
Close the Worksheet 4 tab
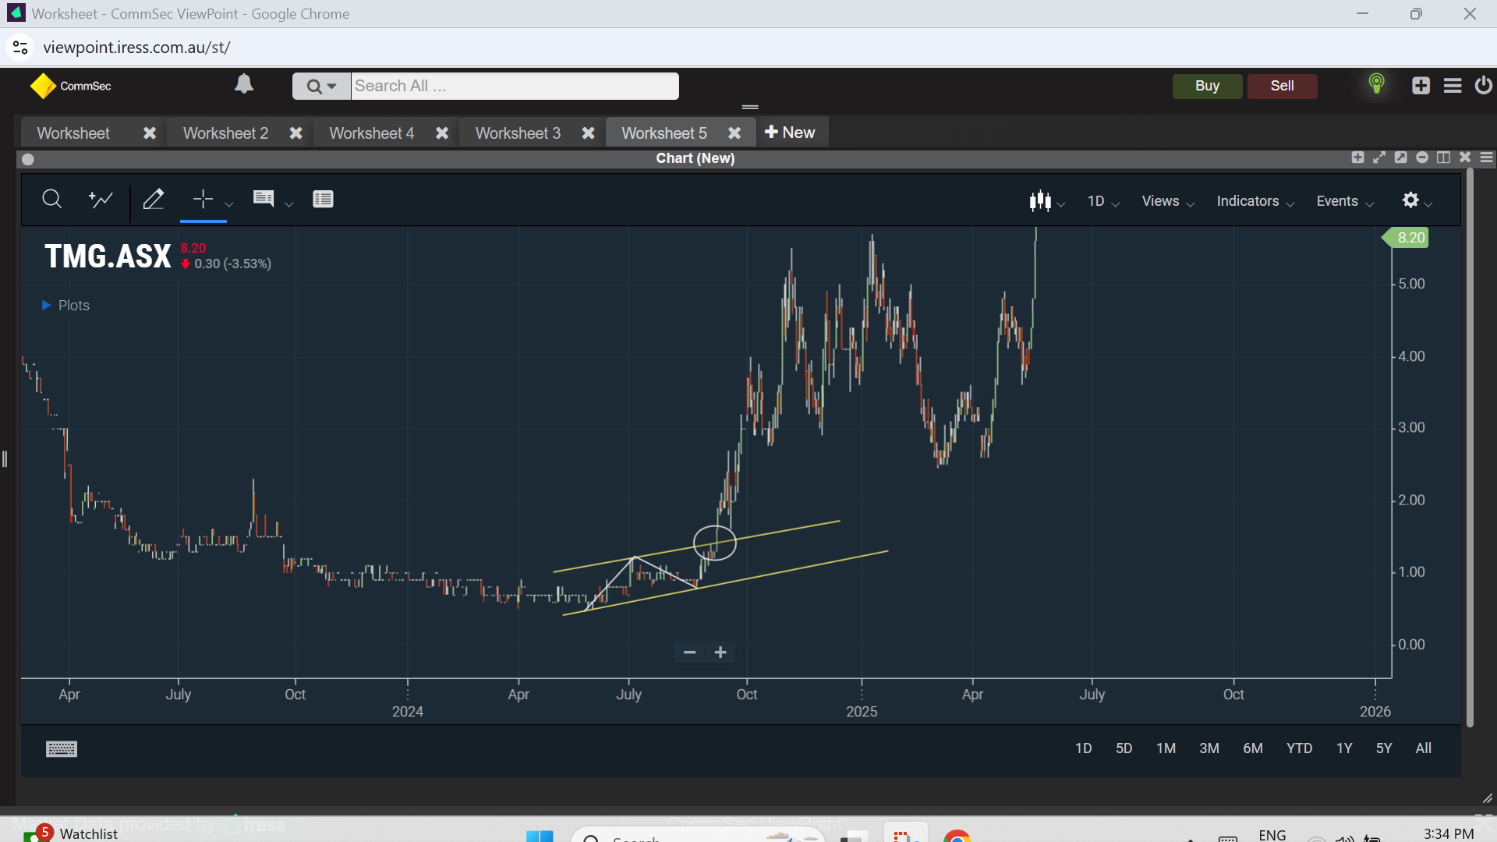(x=442, y=133)
